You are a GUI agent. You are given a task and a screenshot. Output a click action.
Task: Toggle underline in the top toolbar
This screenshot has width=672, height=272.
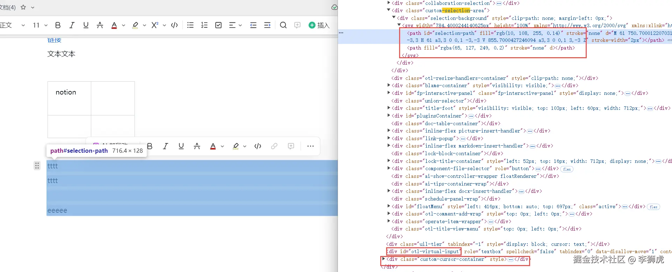click(x=86, y=25)
